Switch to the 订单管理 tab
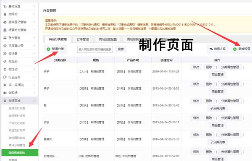 pyautogui.click(x=83, y=39)
